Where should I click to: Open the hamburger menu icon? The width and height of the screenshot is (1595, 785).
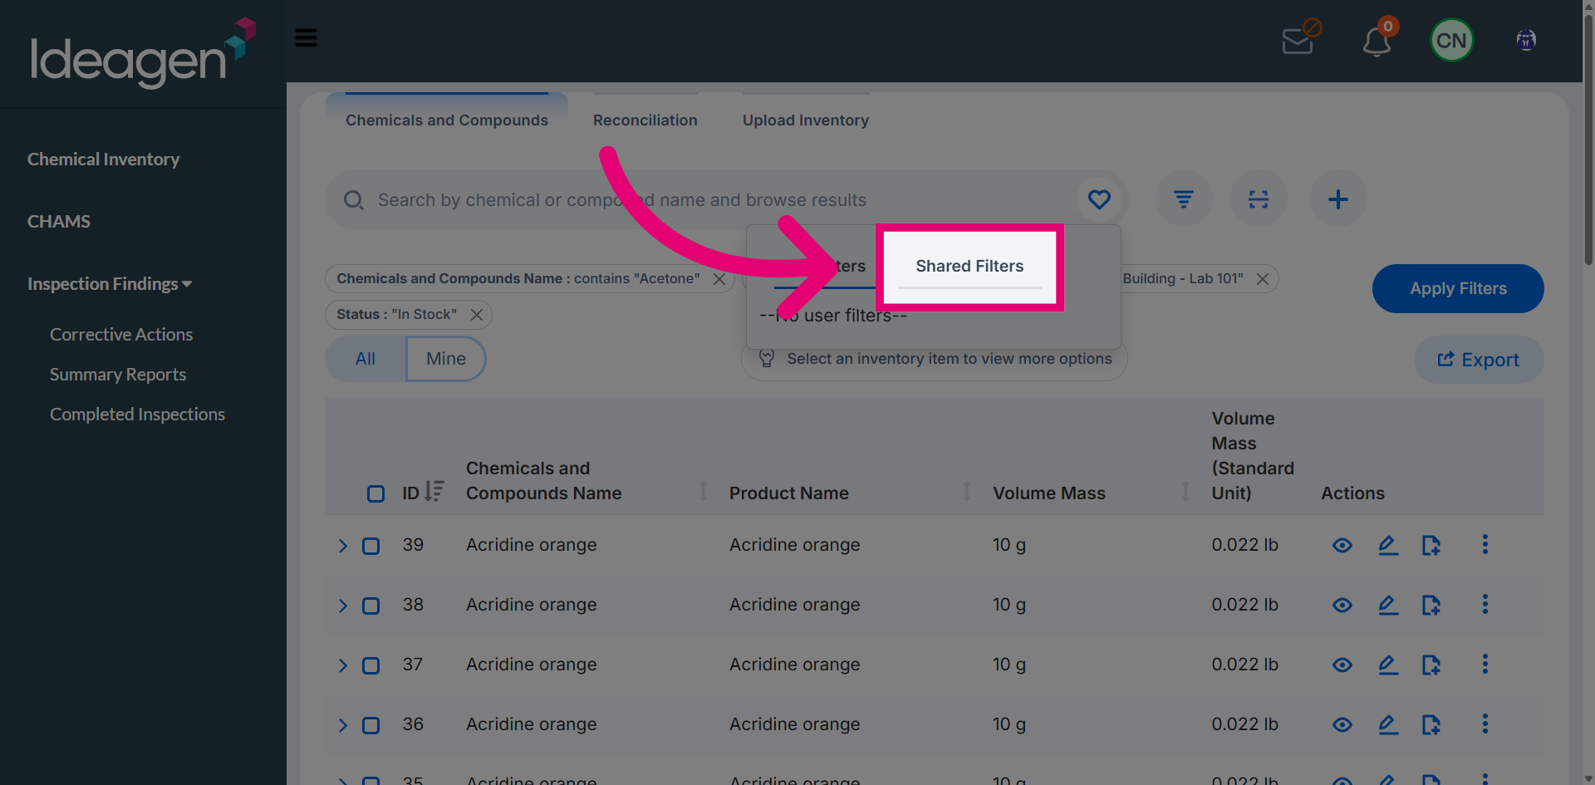[x=306, y=37]
